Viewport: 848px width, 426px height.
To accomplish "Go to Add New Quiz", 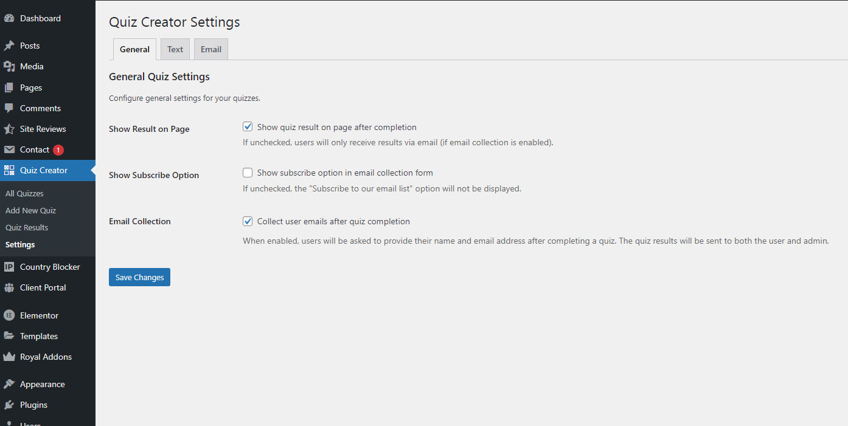I will [x=30, y=210].
